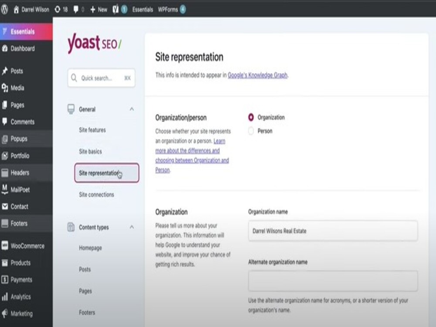Open the Google's Knowledge Graph link
Screen dimensions: 436x327
click(x=258, y=75)
